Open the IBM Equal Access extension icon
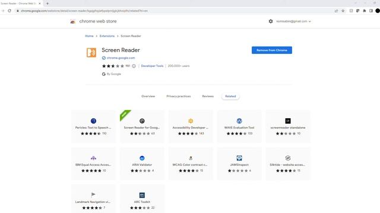Image resolution: width=380 pixels, height=213 pixels. pos(93,158)
